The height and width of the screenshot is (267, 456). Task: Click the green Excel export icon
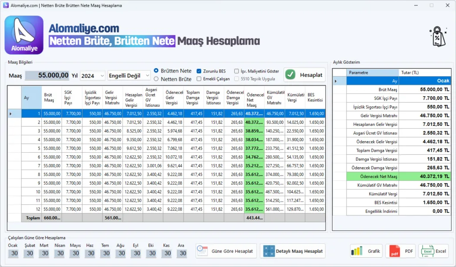427,251
